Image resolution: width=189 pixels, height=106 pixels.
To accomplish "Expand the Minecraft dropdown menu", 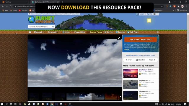I will pyautogui.click(x=39, y=32).
